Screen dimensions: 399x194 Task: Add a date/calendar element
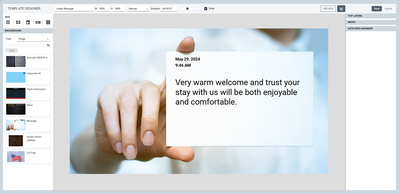[x=28, y=22]
